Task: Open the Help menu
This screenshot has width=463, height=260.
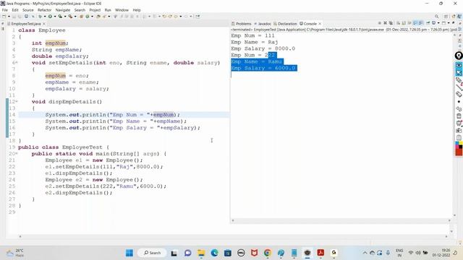Action: (137, 10)
